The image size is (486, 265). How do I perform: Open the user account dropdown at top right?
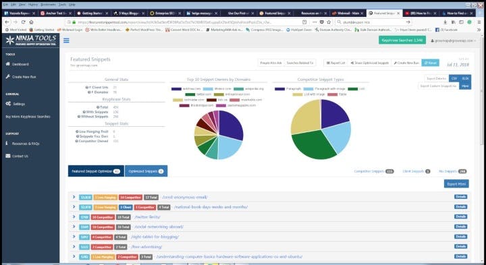tap(453, 40)
